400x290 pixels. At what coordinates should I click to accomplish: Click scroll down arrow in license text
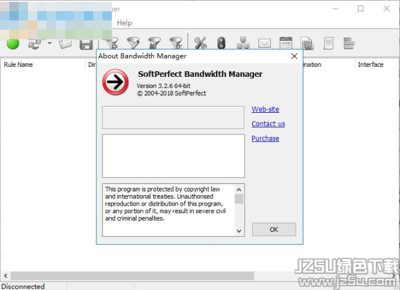(239, 231)
